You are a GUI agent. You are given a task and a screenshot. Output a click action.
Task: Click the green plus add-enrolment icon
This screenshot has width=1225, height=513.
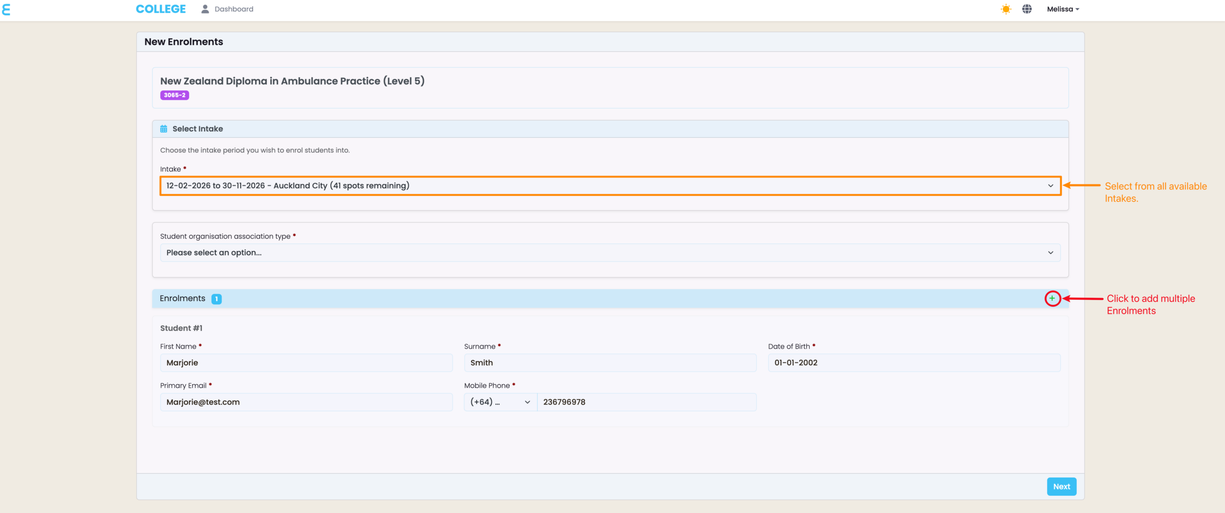click(1052, 299)
